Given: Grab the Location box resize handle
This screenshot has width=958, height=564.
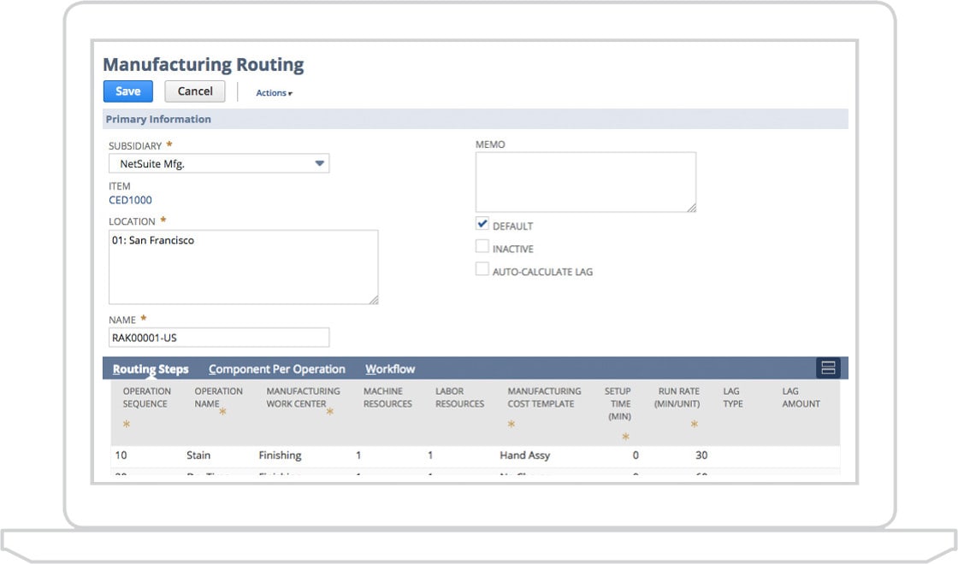Looking at the screenshot, I should click(373, 299).
